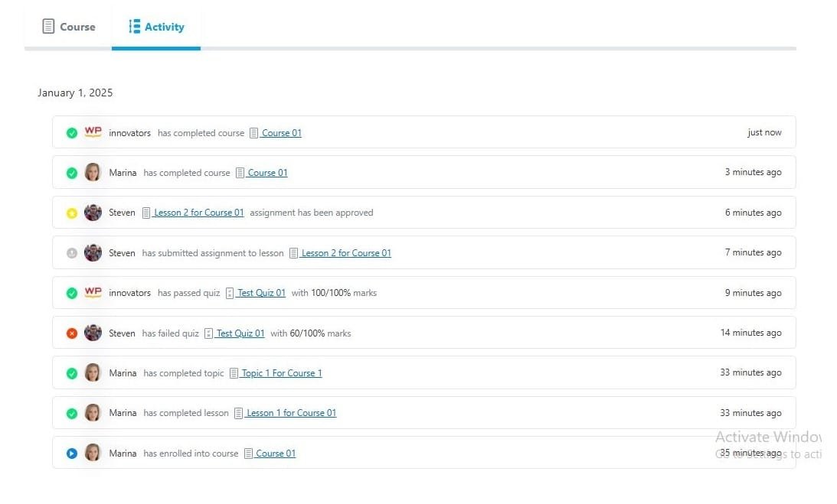This screenshot has width=837, height=504.
Task: Click WP avatar in innovators completed course row
Action: point(93,132)
